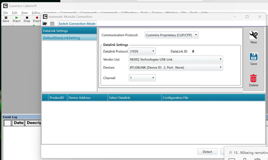Open the Edit menu
268x160 pixels.
[x=14, y=13]
